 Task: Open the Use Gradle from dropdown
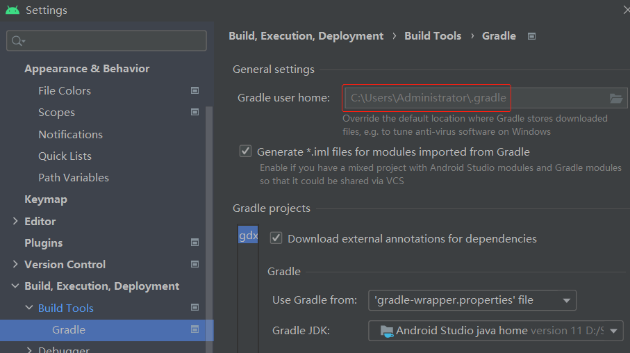click(x=472, y=300)
